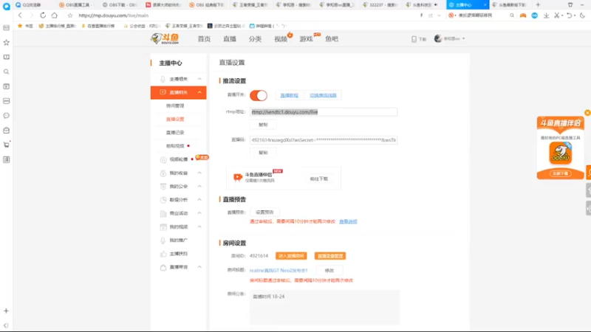The image size is (591, 332).
Task: Click the thumbs-up icon for 主播扶持
Action: (163, 254)
